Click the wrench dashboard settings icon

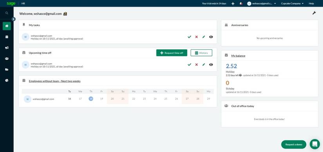click(314, 13)
